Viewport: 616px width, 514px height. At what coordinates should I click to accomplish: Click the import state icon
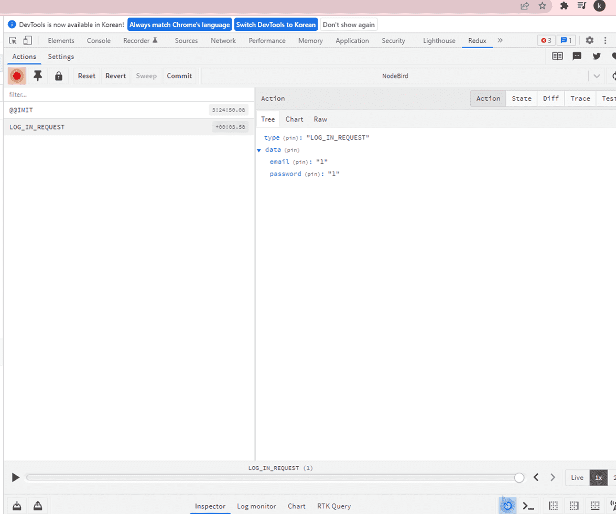click(x=17, y=506)
